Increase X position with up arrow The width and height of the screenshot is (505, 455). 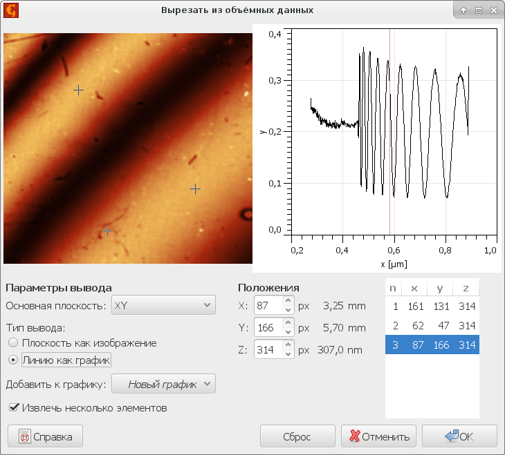pos(288,300)
